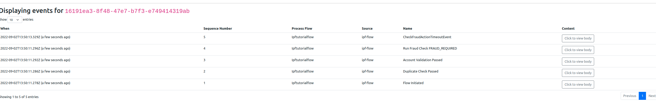View body of Duplicate Check Passed event

(578, 73)
